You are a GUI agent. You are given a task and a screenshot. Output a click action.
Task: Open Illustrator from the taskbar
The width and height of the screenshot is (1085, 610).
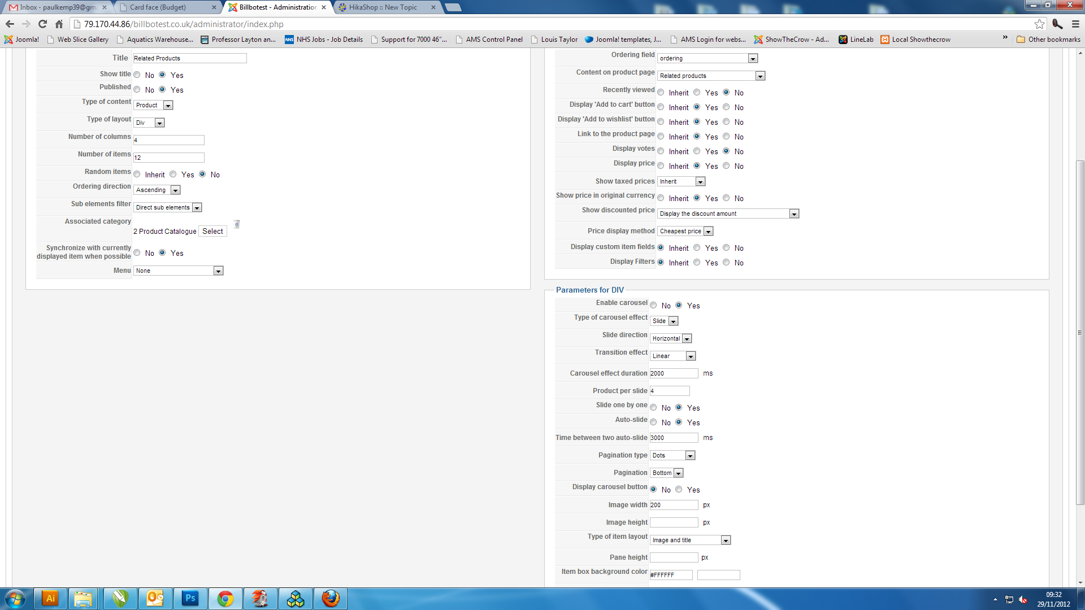[50, 598]
